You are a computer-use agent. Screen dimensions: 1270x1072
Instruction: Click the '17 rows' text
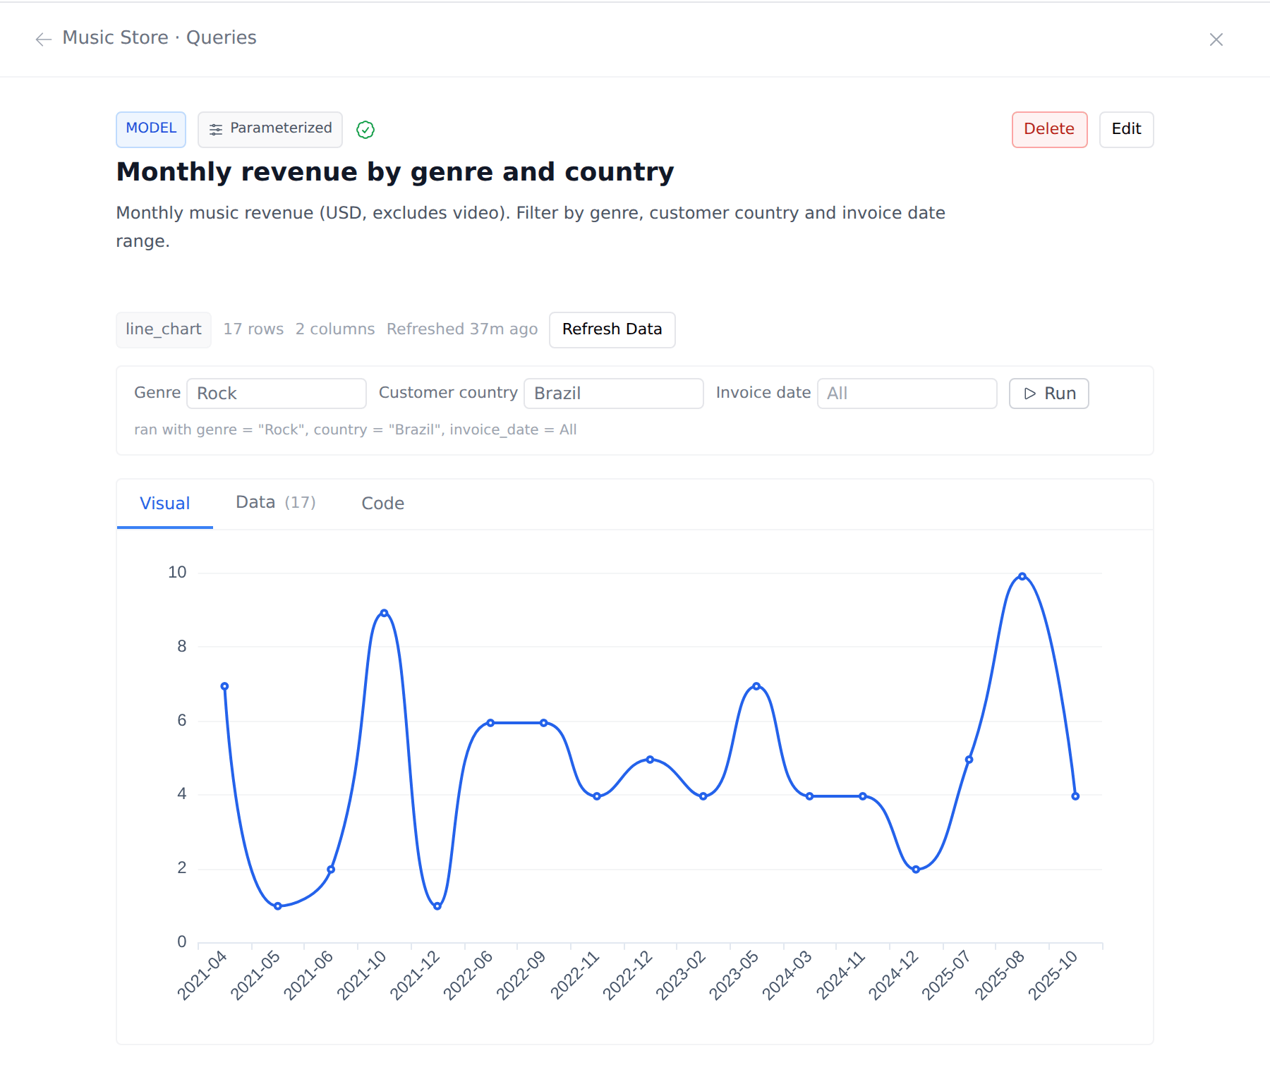(x=253, y=329)
